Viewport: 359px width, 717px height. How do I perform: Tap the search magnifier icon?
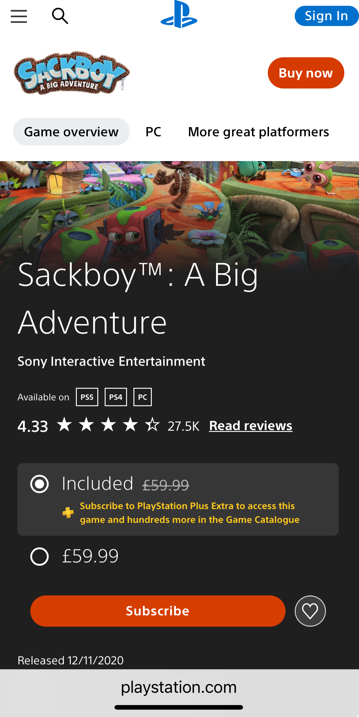coord(60,16)
